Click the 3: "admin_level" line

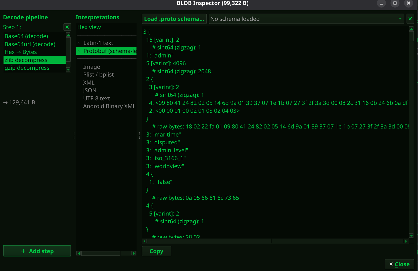(167, 150)
